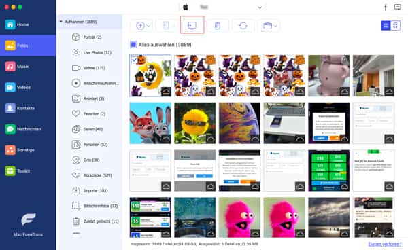Select the starry night painting photo
Screen dimensions: 408x250
point(195,217)
